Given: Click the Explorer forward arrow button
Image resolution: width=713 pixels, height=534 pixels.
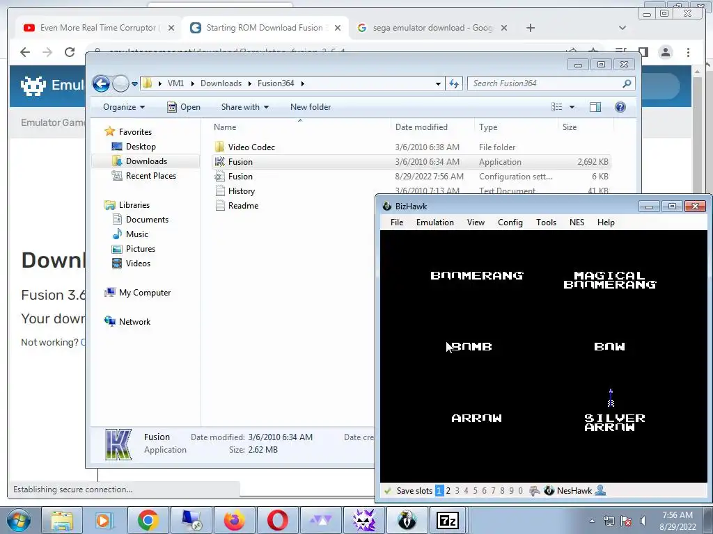Looking at the screenshot, I should click(x=120, y=83).
